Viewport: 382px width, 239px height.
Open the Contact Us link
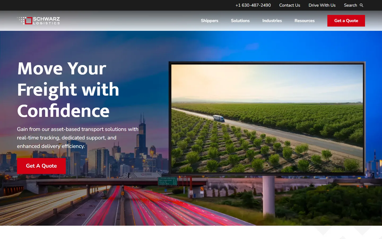[x=290, y=5]
